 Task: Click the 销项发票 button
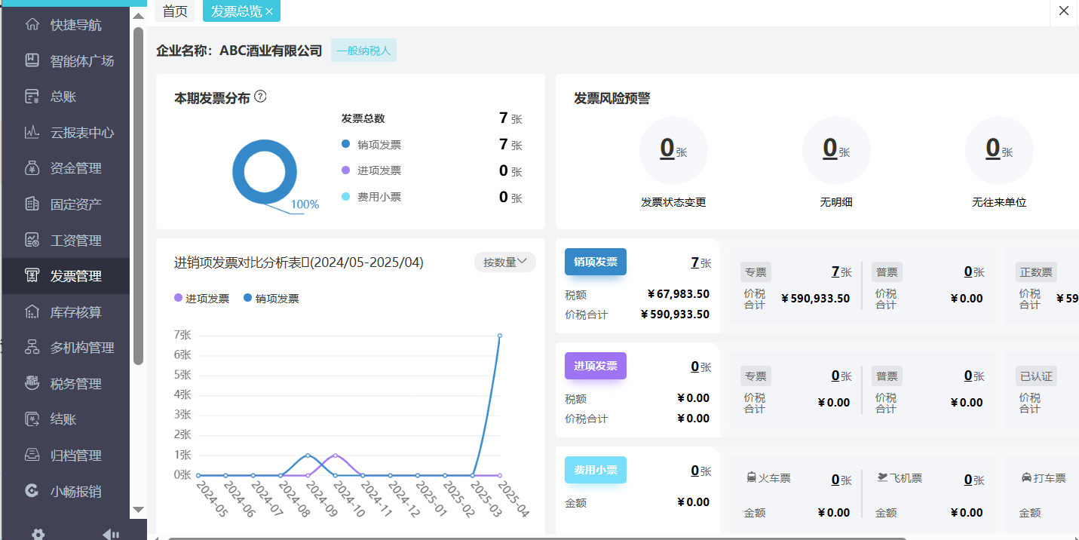(x=595, y=262)
